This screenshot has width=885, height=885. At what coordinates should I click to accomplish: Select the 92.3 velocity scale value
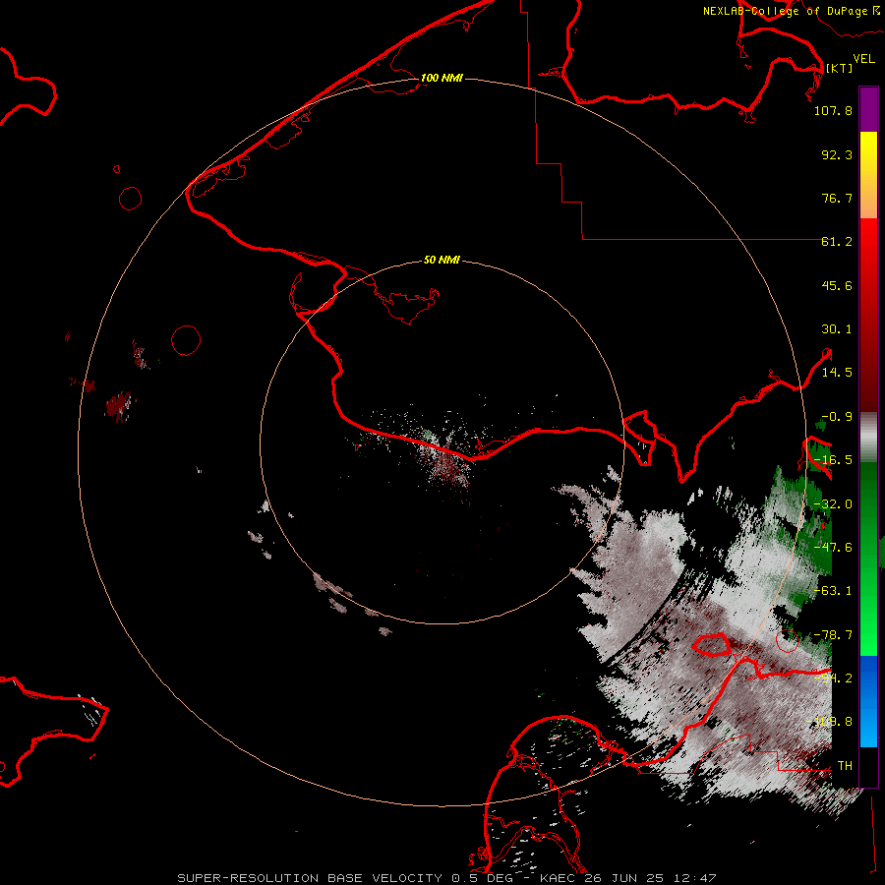(837, 154)
